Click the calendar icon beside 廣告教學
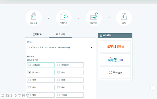 (x=101, y=36)
